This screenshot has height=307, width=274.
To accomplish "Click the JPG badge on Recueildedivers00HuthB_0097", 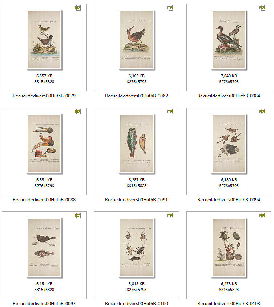I will [x=78, y=215].
